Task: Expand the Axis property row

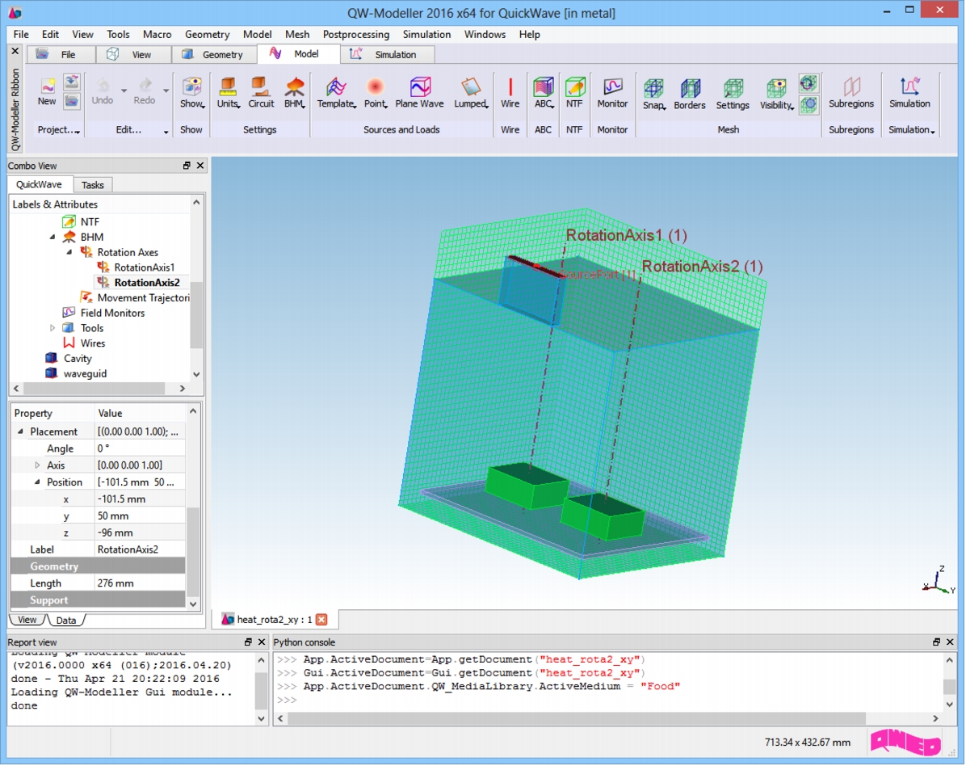Action: coord(38,465)
